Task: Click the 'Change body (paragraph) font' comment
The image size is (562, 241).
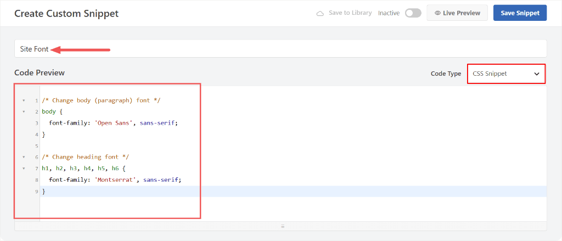Action: click(x=101, y=100)
